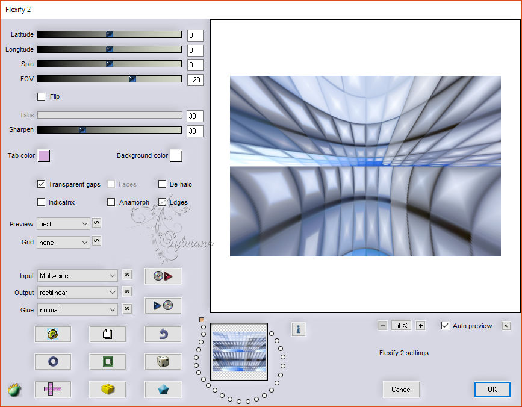Open the Grid dropdown
This screenshot has height=407, width=522.
click(x=64, y=243)
